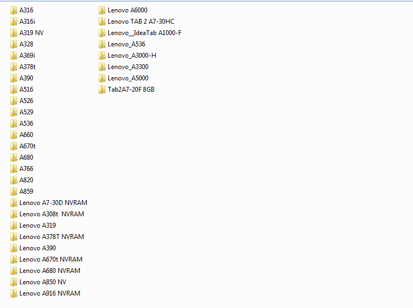Select the 'Lenovo_A536' folder name
Screen dimensions: 413x308
tap(127, 44)
